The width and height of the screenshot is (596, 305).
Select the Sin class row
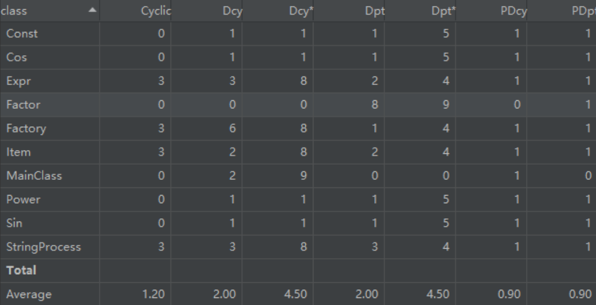tap(14, 223)
